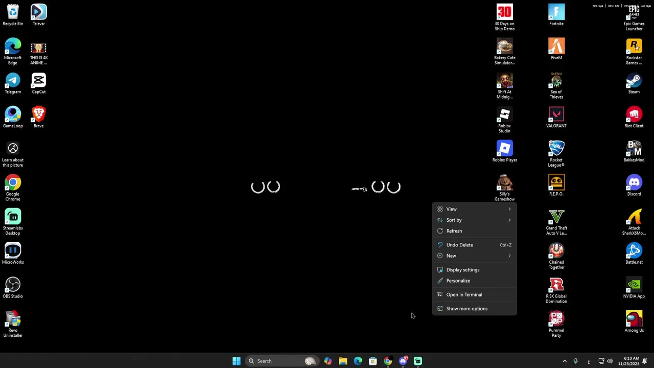Viewport: 654px width, 368px height.
Task: Select the Google Chrome desktop shortcut
Action: click(13, 188)
